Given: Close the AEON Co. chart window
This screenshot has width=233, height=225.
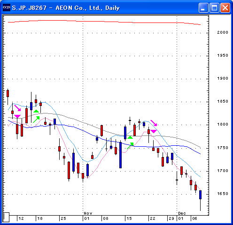Looking at the screenshot, I should coord(225,7).
